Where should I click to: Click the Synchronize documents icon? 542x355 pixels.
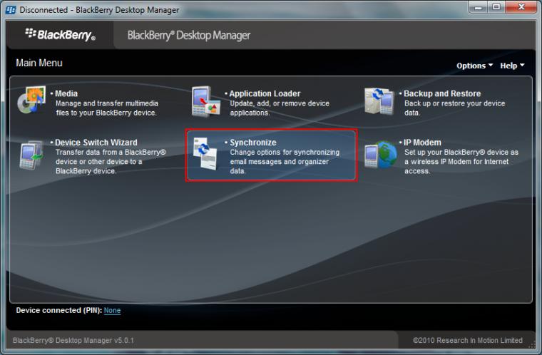(x=205, y=153)
